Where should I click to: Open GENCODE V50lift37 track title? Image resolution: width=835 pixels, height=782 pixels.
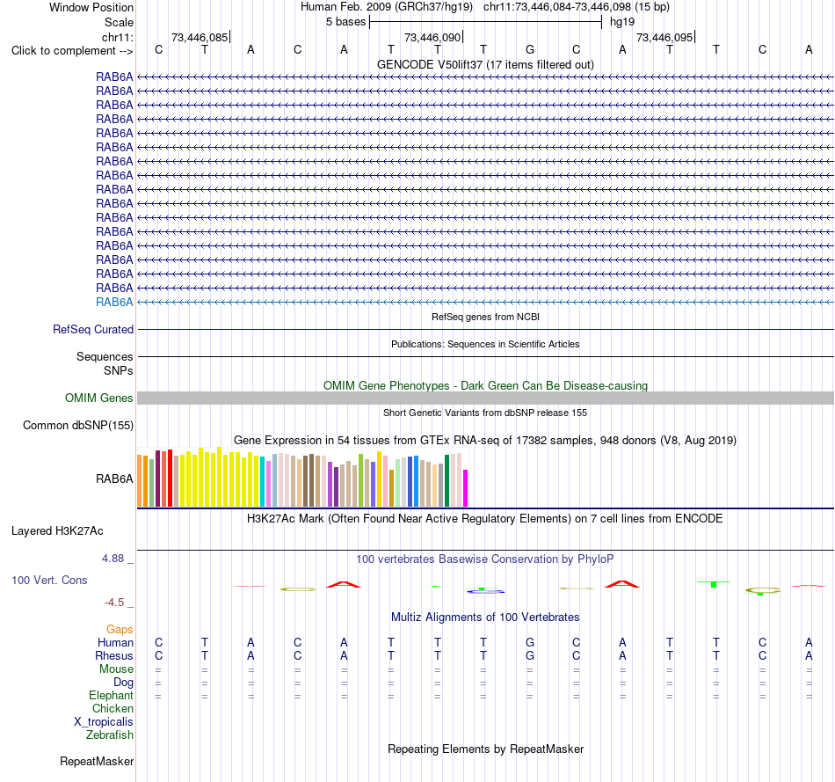pos(485,64)
